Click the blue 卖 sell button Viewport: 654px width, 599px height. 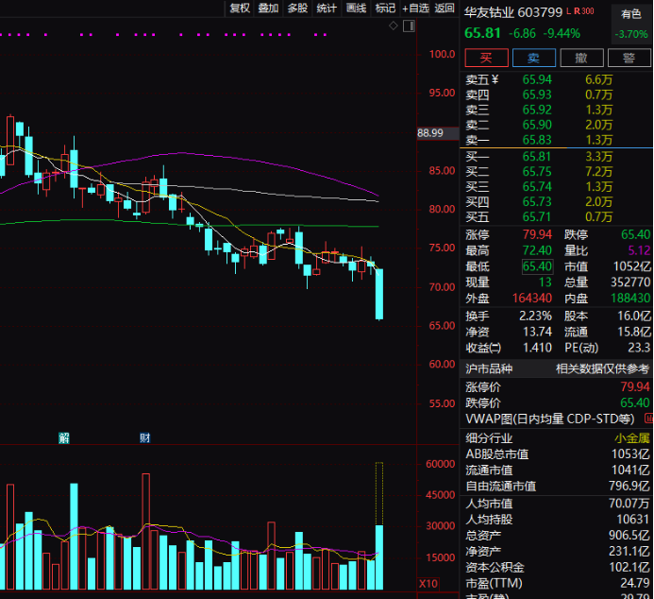[x=534, y=58]
